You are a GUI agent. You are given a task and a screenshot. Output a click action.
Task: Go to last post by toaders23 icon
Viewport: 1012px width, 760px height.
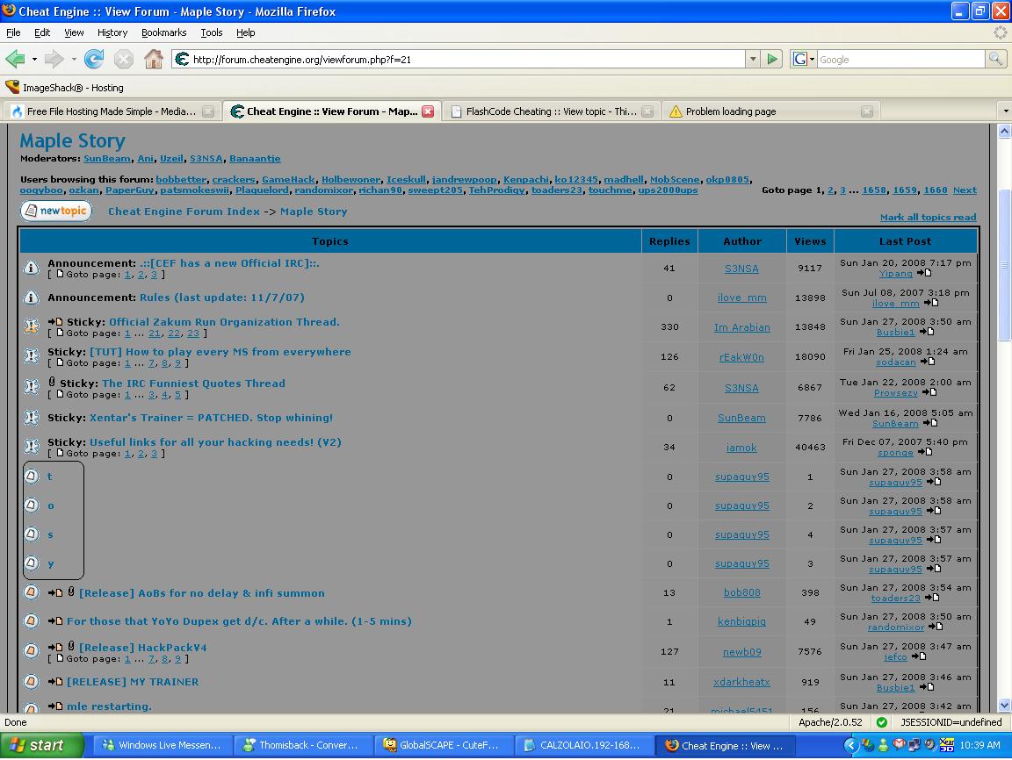click(x=931, y=598)
